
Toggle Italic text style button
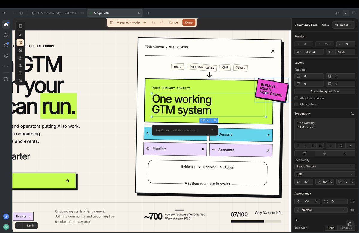click(350, 146)
